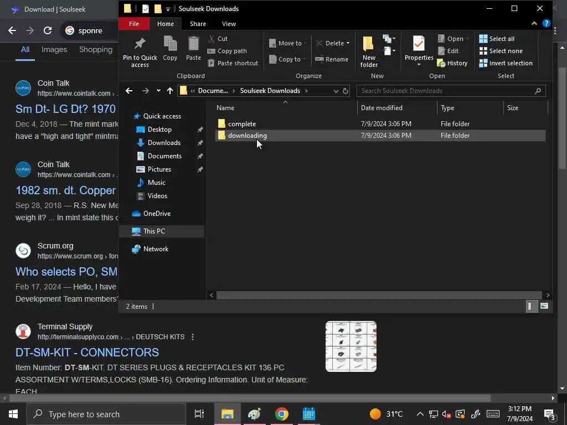Collapse the ribbon with the chevron
Screen dimensions: 567x425
coord(534,23)
